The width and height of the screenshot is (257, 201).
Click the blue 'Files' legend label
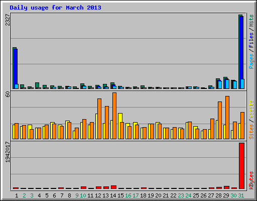point(251,40)
